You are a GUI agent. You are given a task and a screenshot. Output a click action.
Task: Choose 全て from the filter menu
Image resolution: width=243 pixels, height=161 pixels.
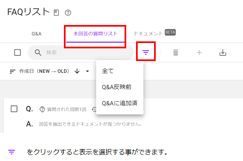click(120, 71)
